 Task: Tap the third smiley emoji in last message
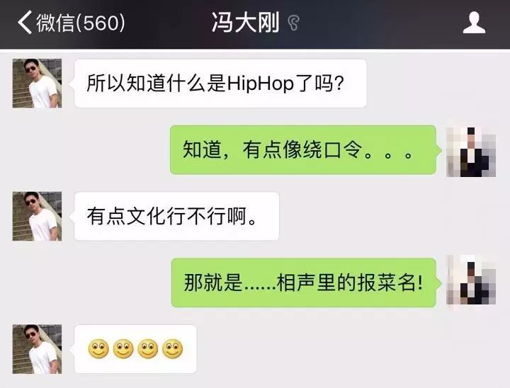[x=147, y=349]
